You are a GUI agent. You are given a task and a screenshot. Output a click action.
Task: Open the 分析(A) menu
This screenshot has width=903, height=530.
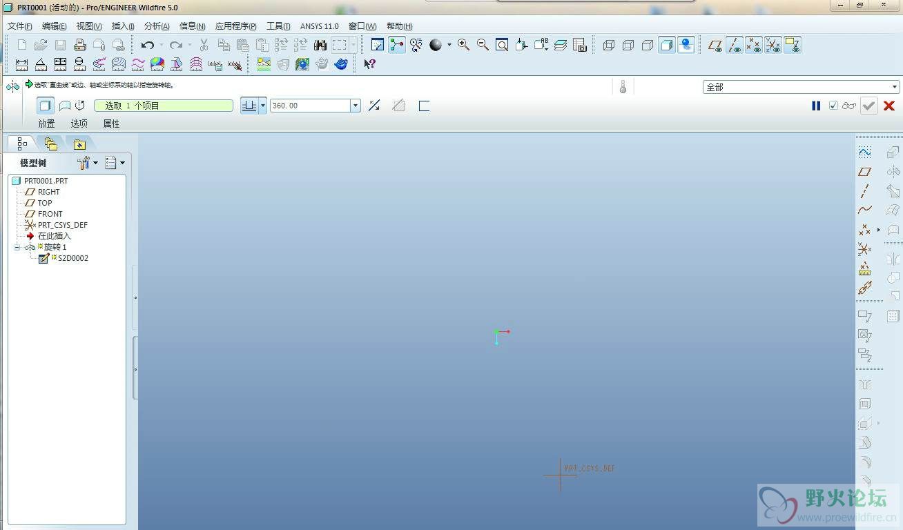coord(157,26)
